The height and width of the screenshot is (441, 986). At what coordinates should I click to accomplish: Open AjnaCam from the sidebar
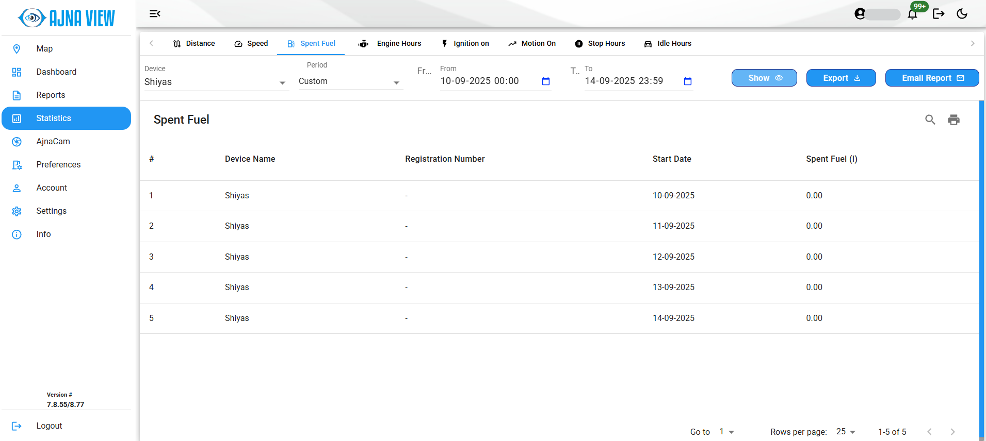click(x=53, y=142)
